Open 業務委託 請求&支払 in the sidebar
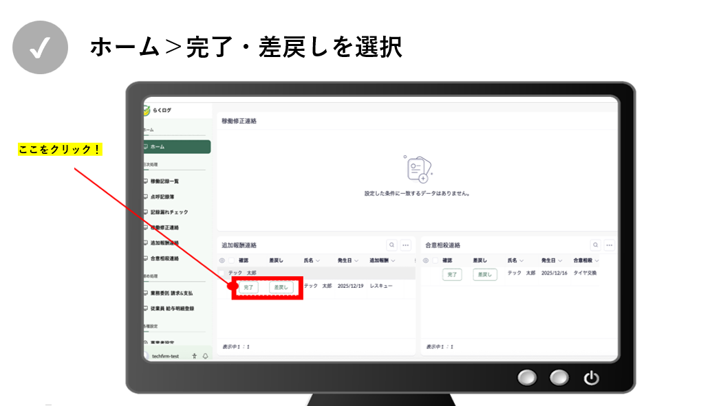Image resolution: width=721 pixels, height=406 pixels. click(171, 293)
